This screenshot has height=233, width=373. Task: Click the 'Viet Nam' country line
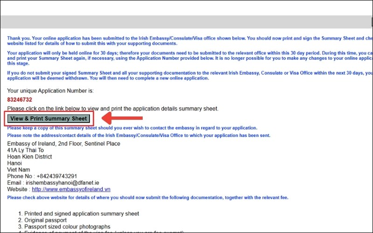tap(19, 170)
